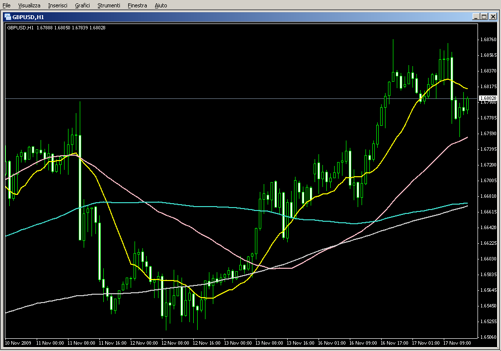The image size is (501, 351).
Task: Click the GBPUSD chart window icon
Action: click(x=8, y=17)
